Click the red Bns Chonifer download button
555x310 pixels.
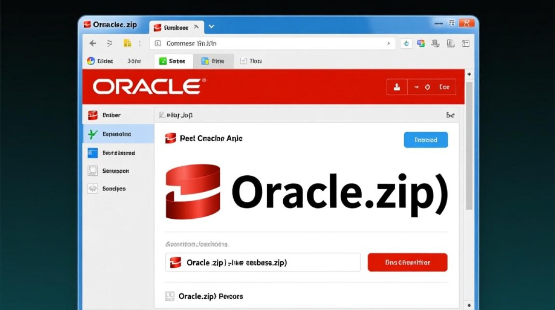tap(408, 262)
